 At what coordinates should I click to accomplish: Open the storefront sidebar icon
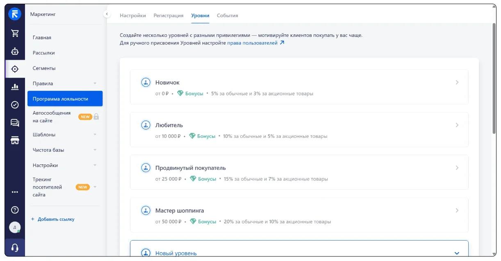point(15,140)
